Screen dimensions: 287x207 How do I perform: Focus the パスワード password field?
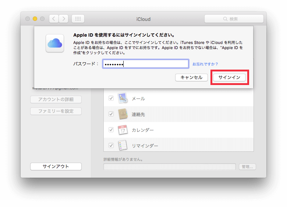[146, 64]
